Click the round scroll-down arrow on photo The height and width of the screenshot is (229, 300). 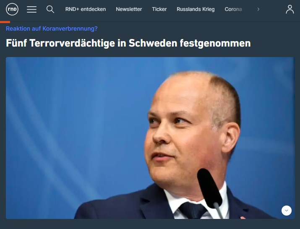(x=287, y=211)
